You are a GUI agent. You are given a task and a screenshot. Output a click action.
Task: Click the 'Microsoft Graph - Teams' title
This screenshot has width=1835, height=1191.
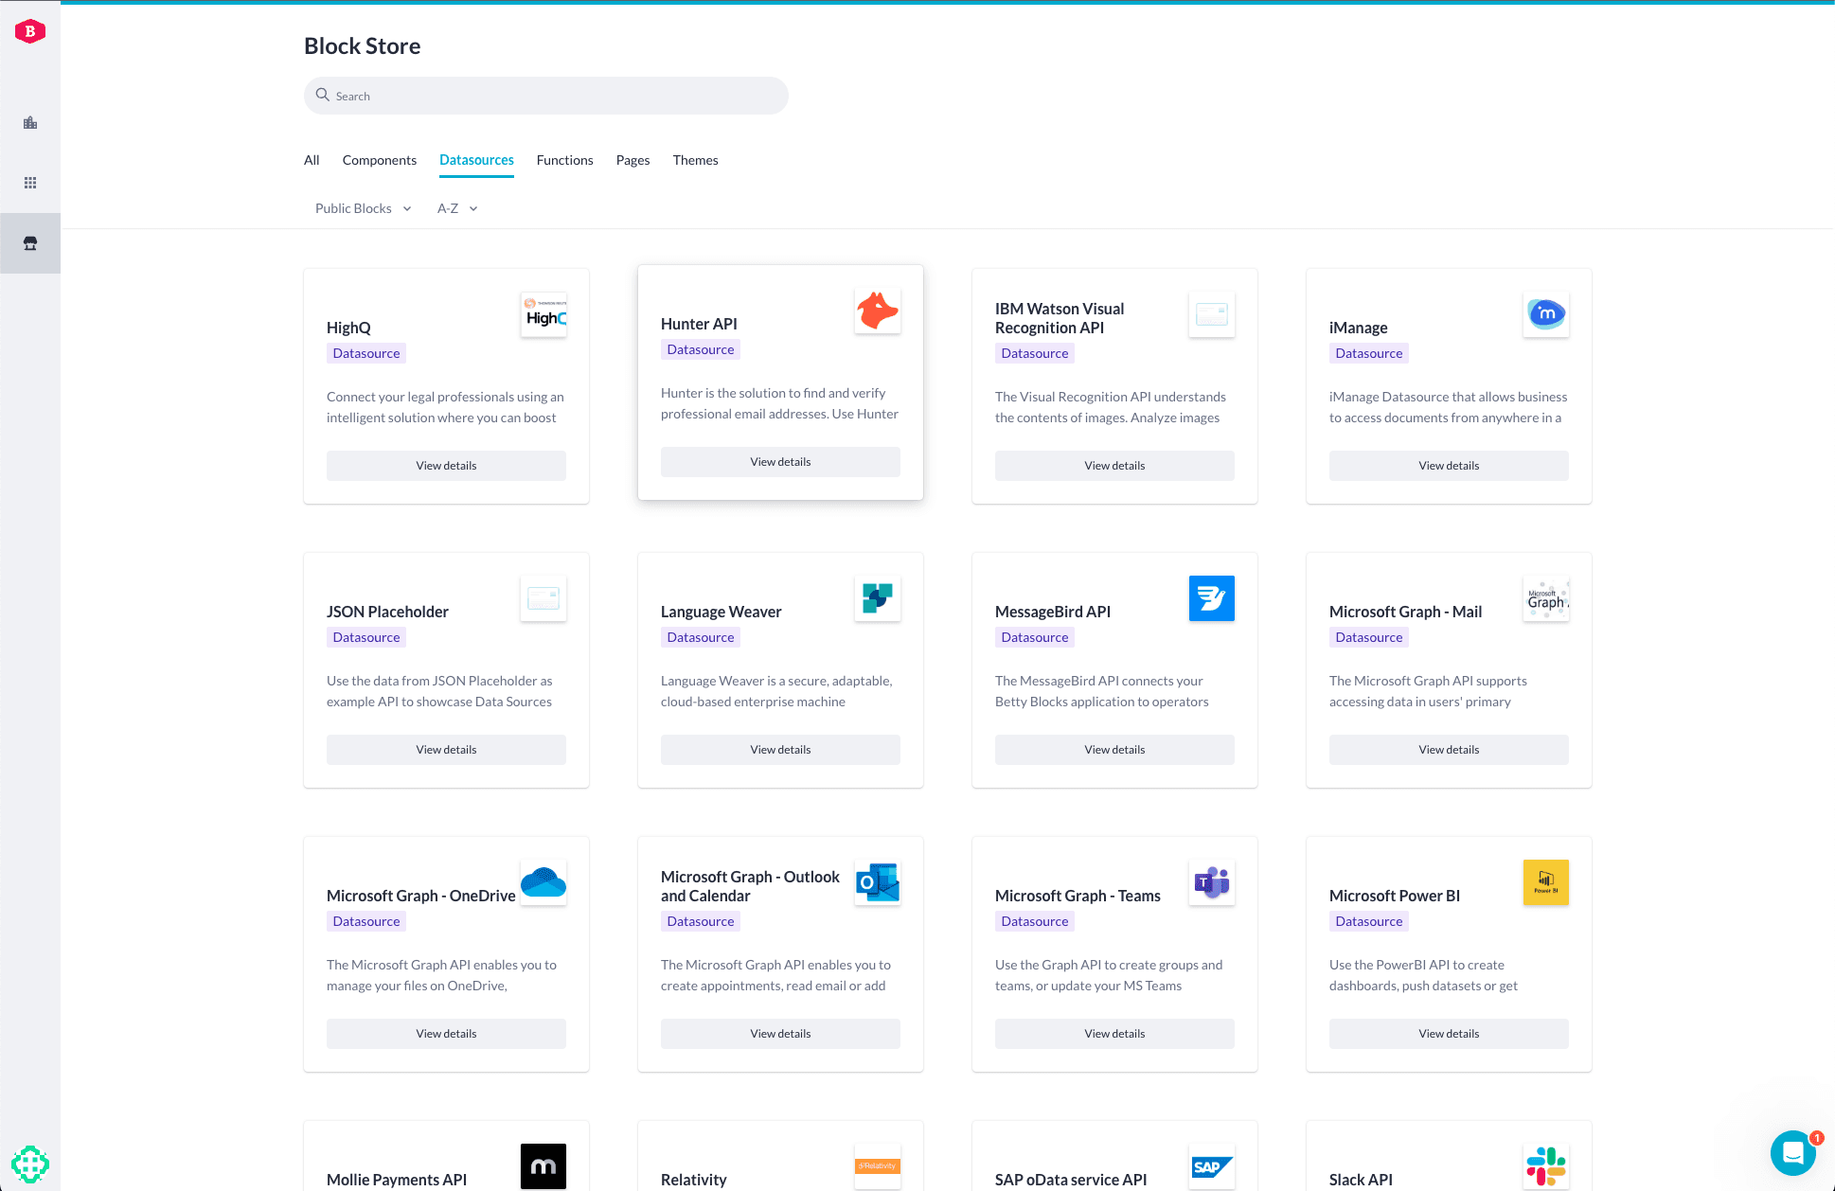(x=1078, y=896)
